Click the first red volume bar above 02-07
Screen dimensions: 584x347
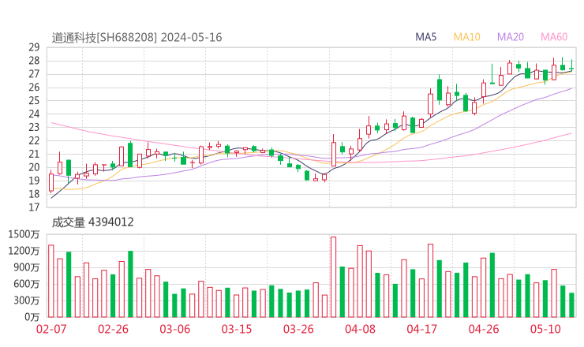(51, 281)
